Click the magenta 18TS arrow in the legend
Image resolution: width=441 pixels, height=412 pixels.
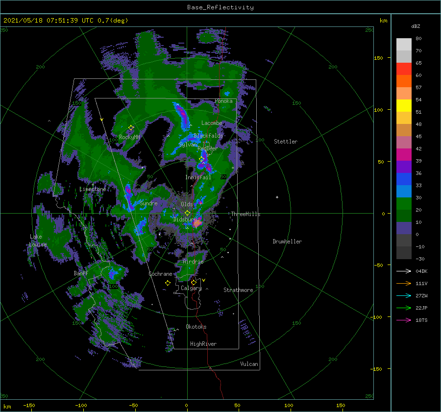[x=404, y=320]
